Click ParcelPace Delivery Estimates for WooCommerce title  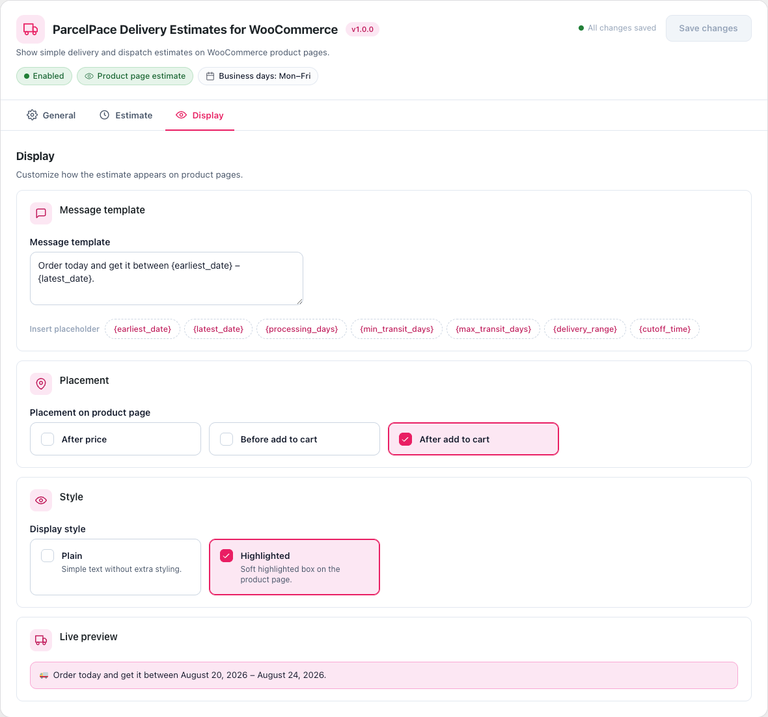195,29
